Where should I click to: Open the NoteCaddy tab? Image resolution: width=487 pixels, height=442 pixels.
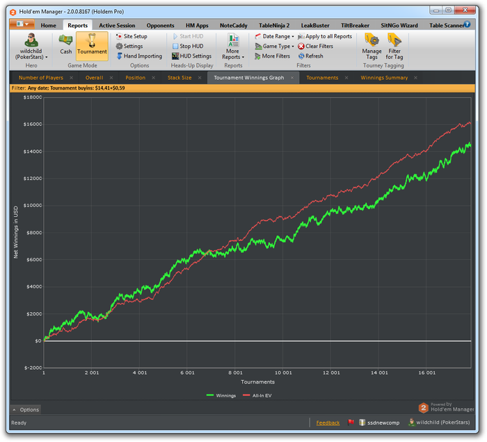(234, 26)
